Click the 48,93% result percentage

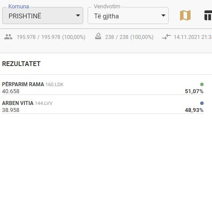194,110
